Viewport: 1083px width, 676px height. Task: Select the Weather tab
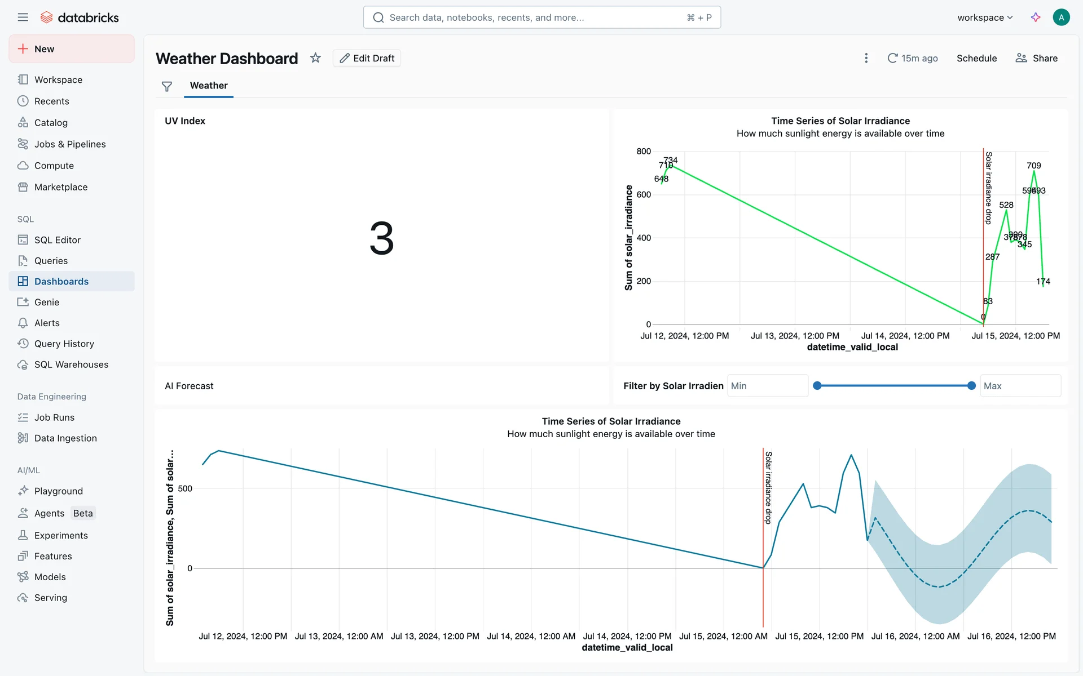tap(209, 86)
